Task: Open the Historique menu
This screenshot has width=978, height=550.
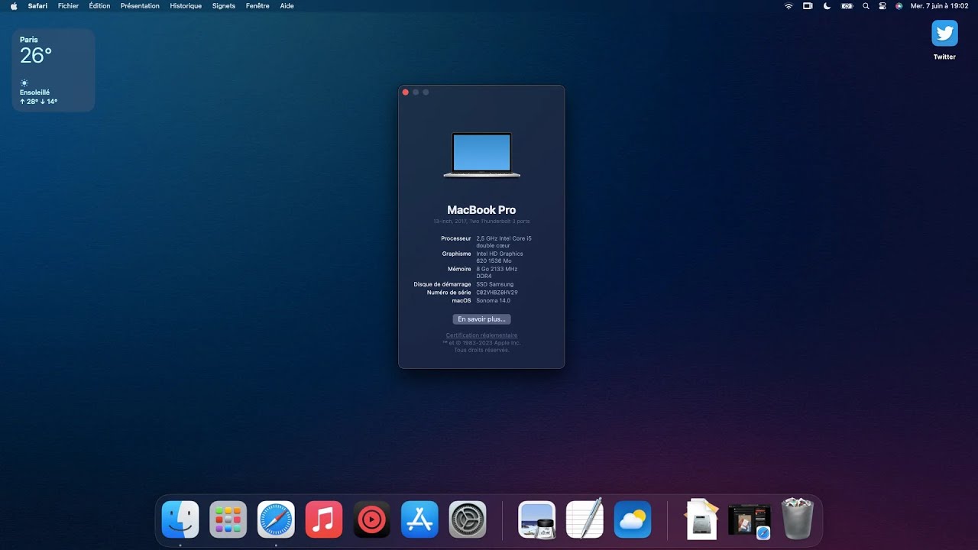Action: tap(186, 6)
